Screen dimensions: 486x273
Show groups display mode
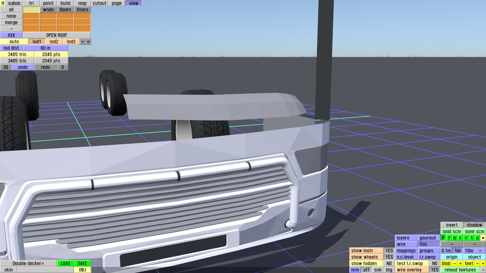point(429,251)
